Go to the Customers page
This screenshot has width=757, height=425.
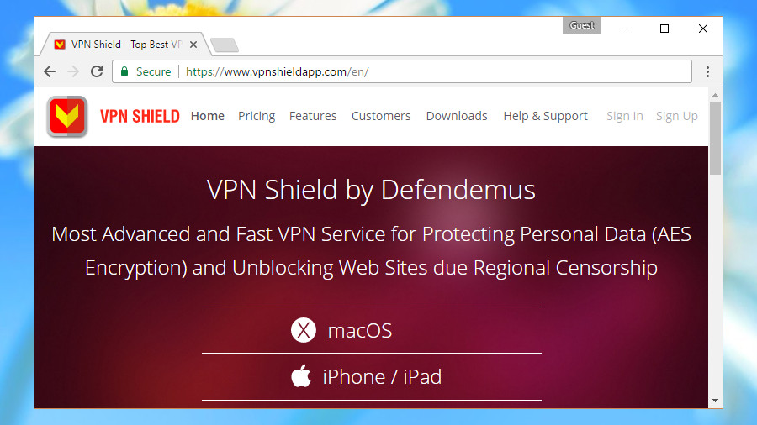pos(381,116)
